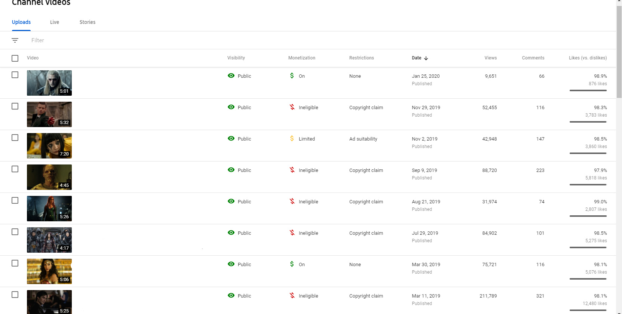622x314 pixels.
Task: Click the 211,789 views value
Action: [488, 296]
